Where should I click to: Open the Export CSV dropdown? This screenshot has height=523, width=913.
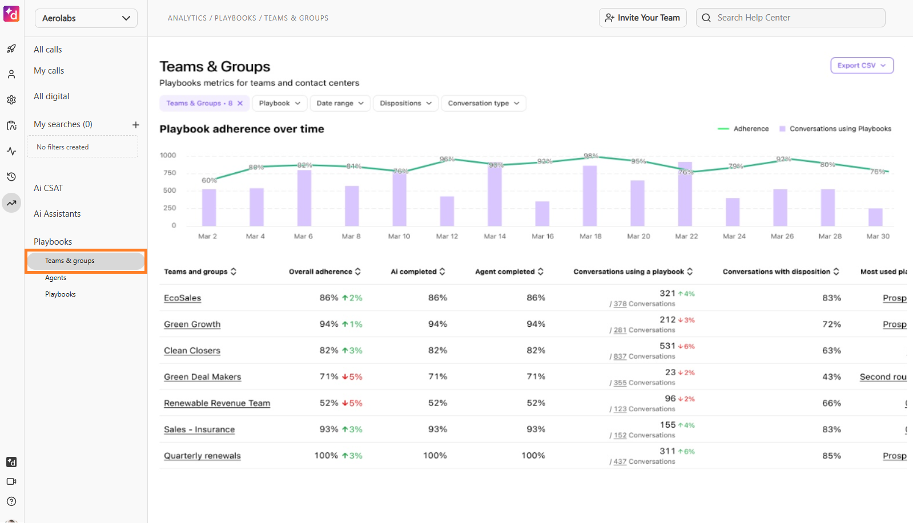point(862,66)
